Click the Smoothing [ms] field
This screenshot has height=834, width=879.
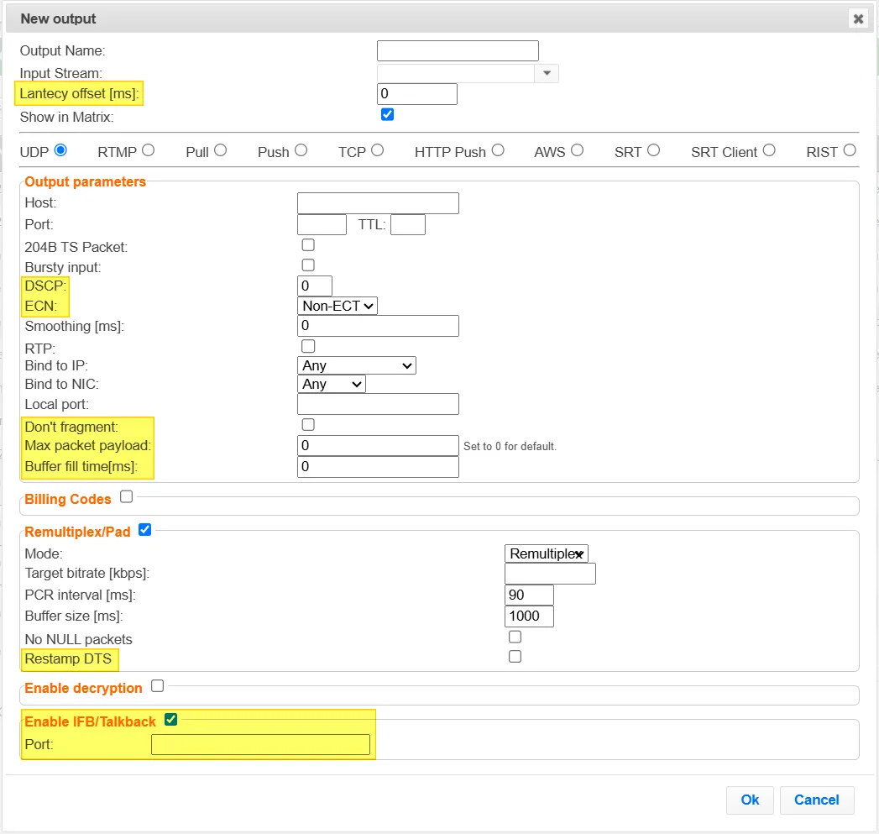pyautogui.click(x=379, y=326)
